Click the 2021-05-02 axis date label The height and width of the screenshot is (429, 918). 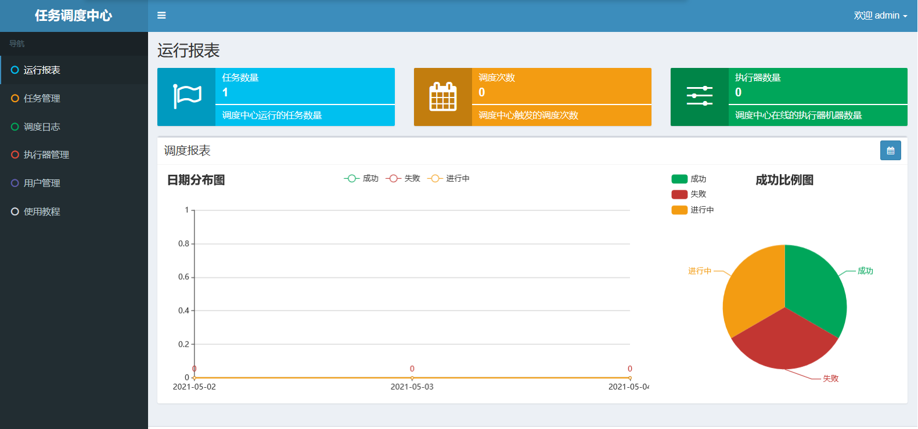[x=194, y=387]
